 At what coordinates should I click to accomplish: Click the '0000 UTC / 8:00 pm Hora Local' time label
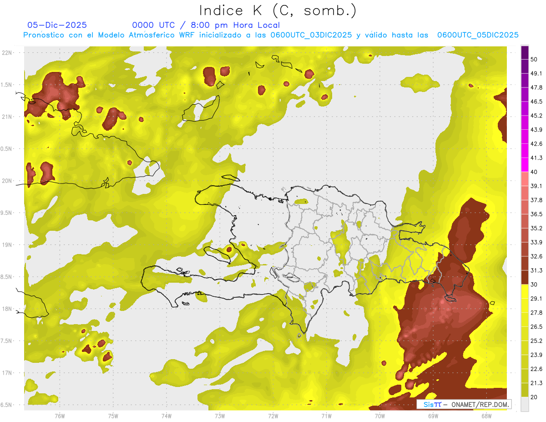click(x=206, y=25)
